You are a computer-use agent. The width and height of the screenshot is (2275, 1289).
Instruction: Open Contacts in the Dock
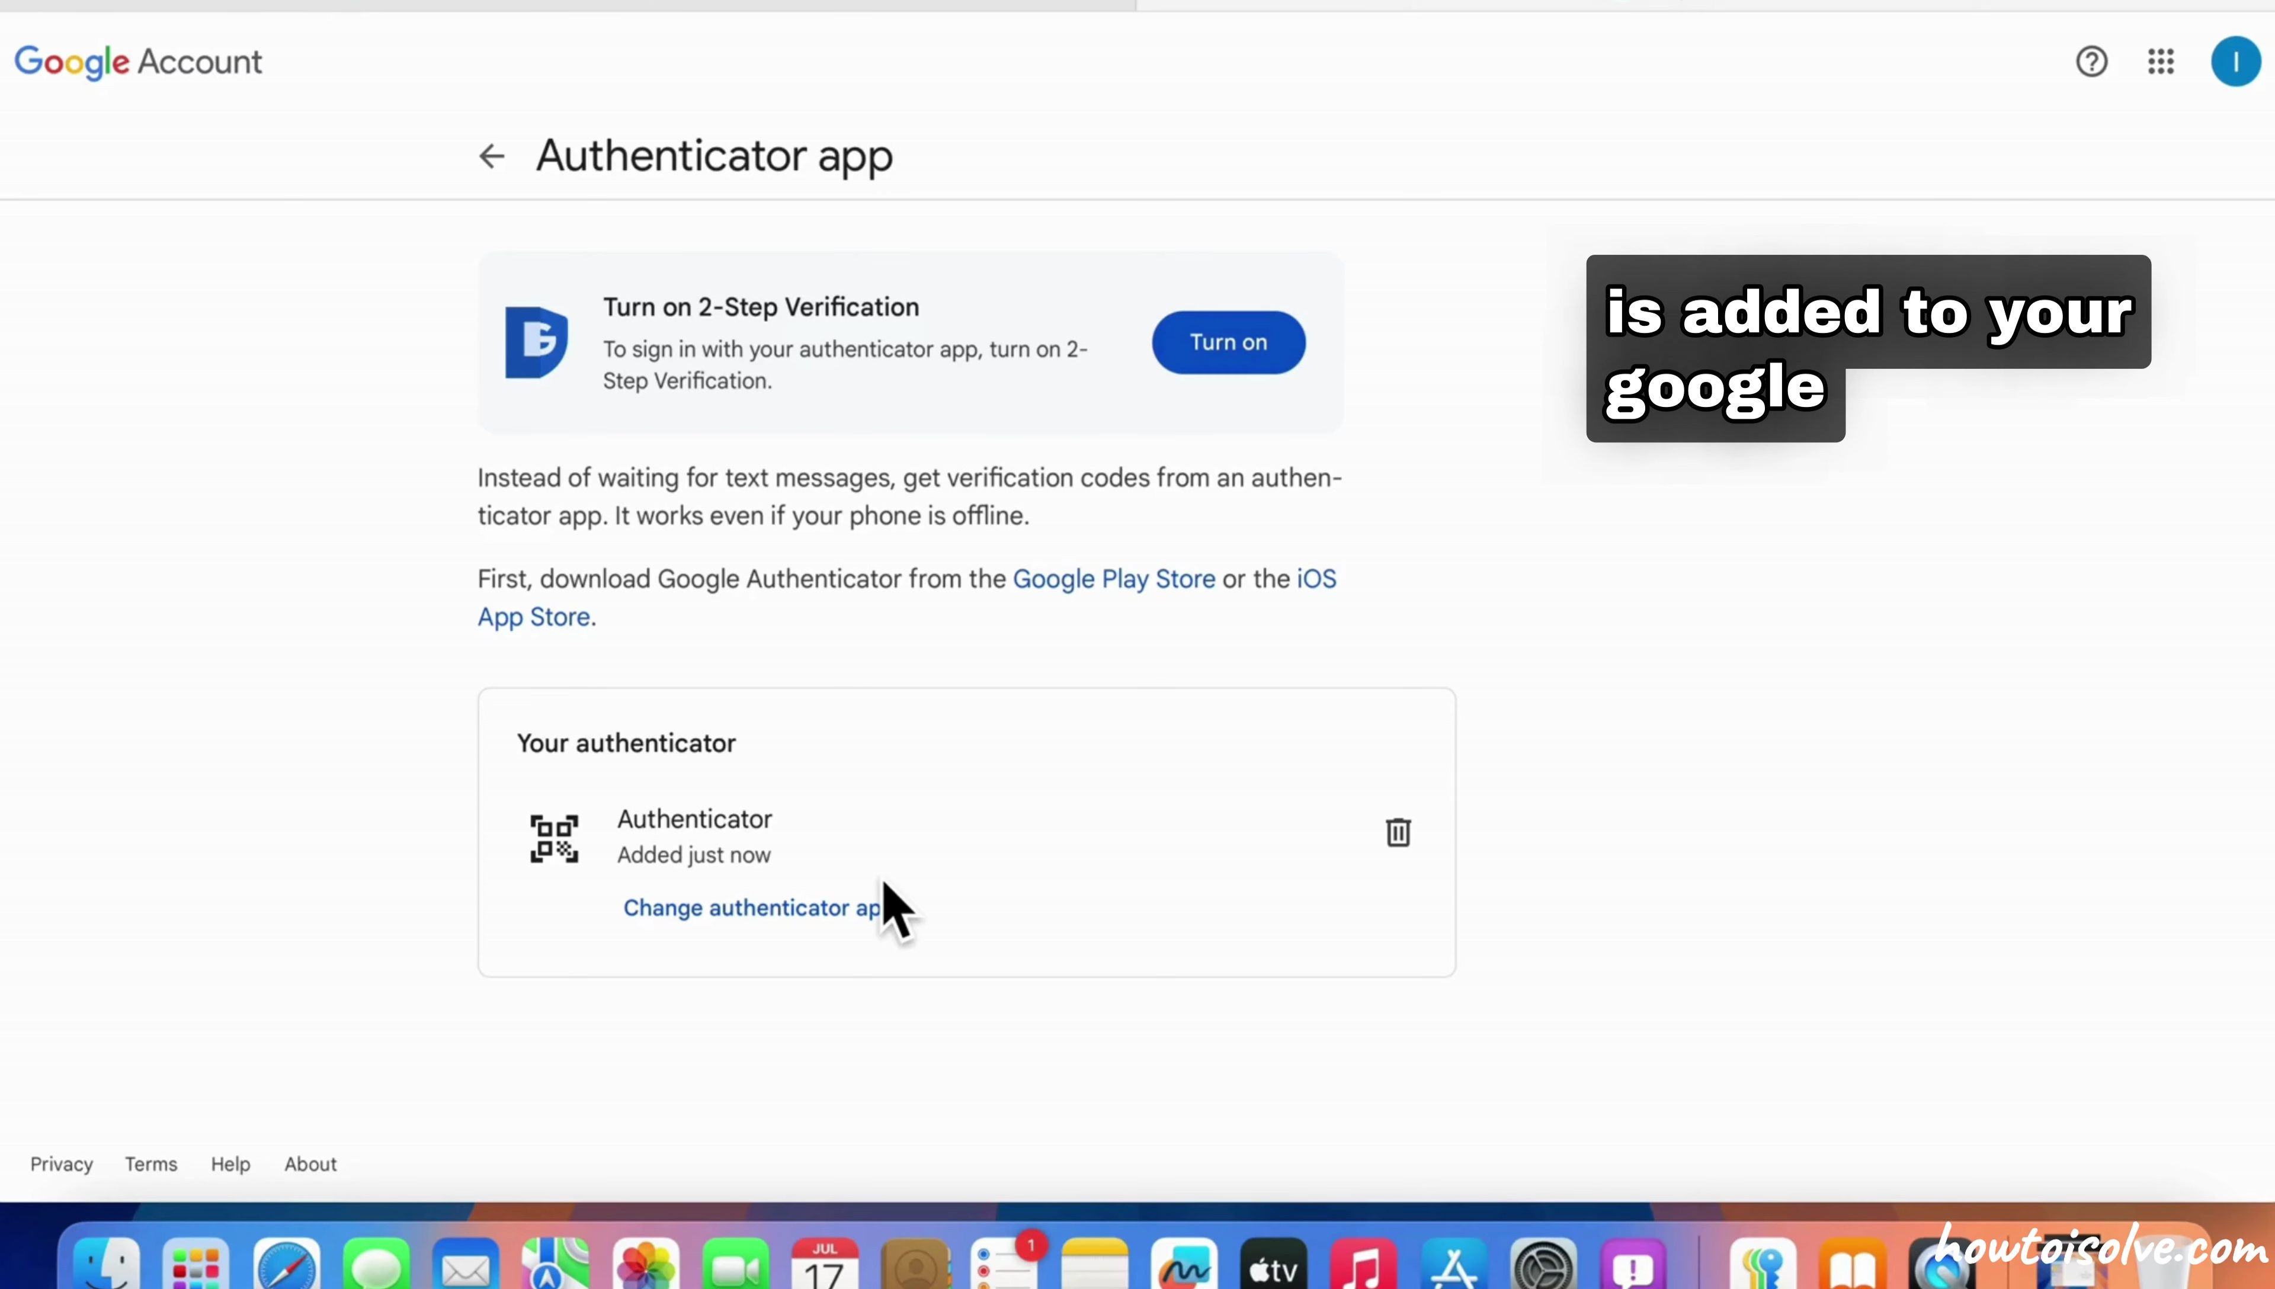click(x=915, y=1264)
